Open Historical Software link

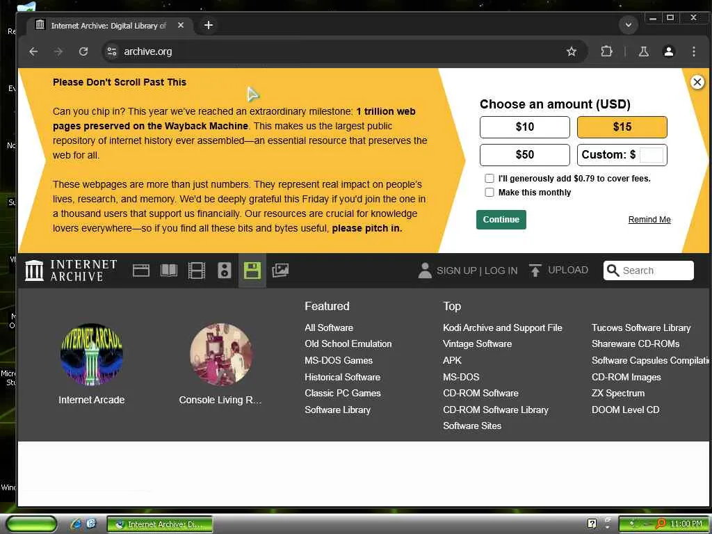pos(342,378)
